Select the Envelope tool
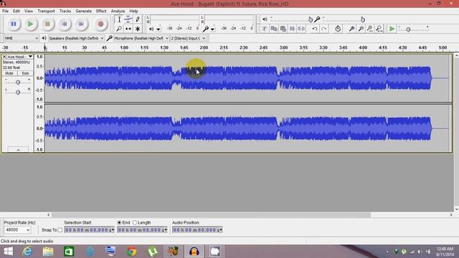This screenshot has height=258, width=459. (128, 19)
